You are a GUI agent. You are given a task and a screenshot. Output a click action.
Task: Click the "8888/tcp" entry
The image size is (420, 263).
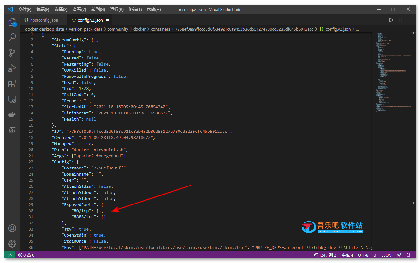tap(84, 217)
